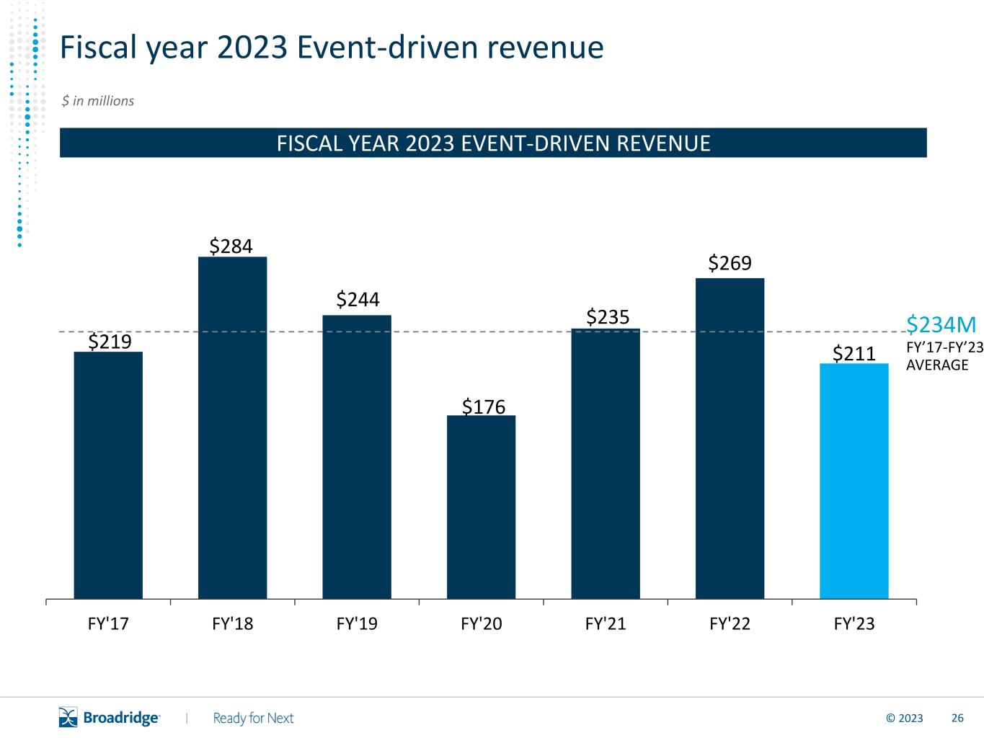
Task: Click the '$211' data label
Action: (x=854, y=353)
